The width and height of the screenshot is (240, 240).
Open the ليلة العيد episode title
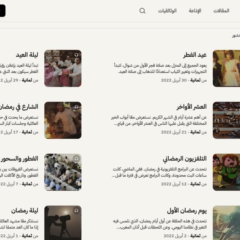click(x=27, y=55)
